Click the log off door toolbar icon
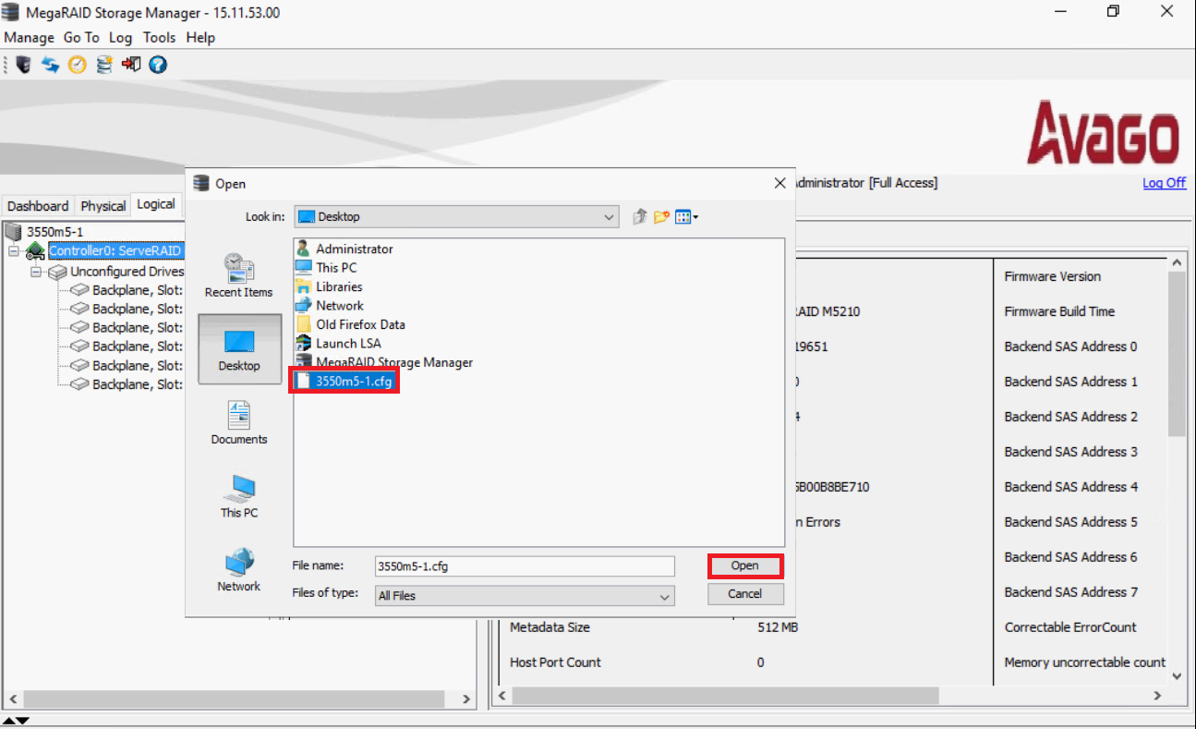Screen dimensions: 1196x729 click(131, 65)
